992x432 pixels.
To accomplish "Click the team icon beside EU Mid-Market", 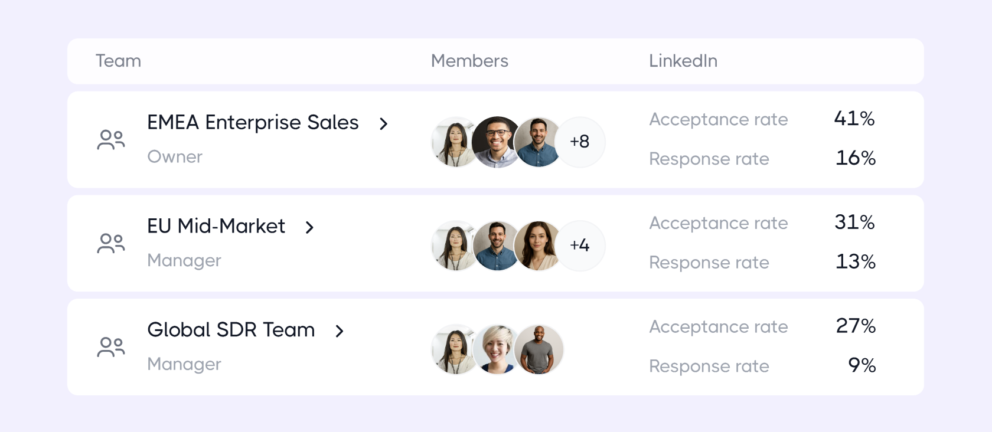I will 111,243.
